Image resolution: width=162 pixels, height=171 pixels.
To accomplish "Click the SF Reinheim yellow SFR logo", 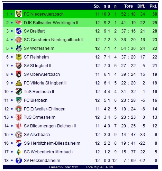I will click(19, 57).
